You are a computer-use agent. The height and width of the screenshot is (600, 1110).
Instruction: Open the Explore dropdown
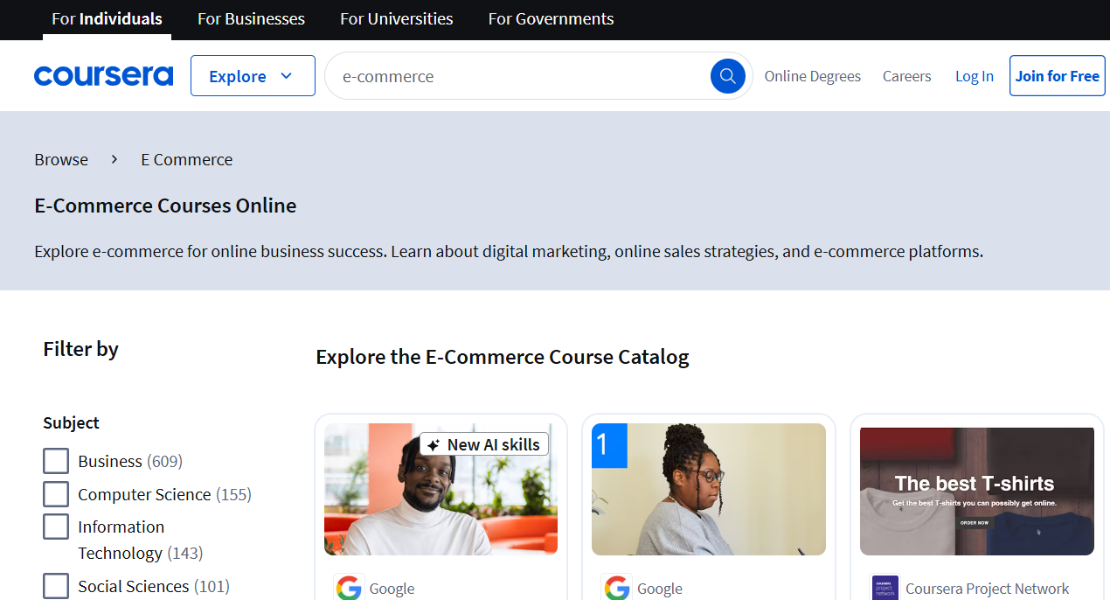pyautogui.click(x=253, y=75)
